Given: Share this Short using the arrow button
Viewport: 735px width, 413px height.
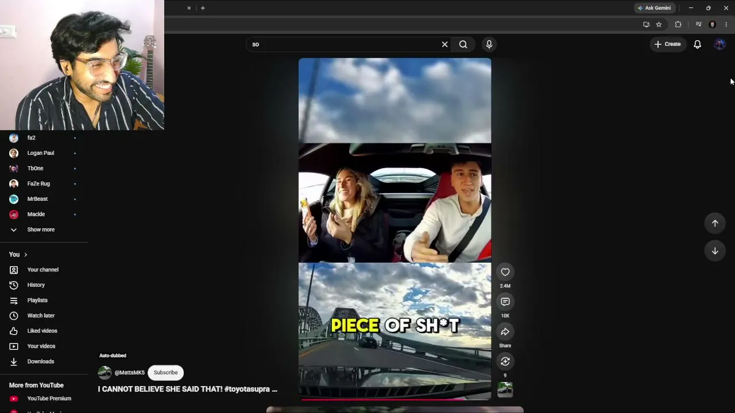Looking at the screenshot, I should pyautogui.click(x=505, y=332).
